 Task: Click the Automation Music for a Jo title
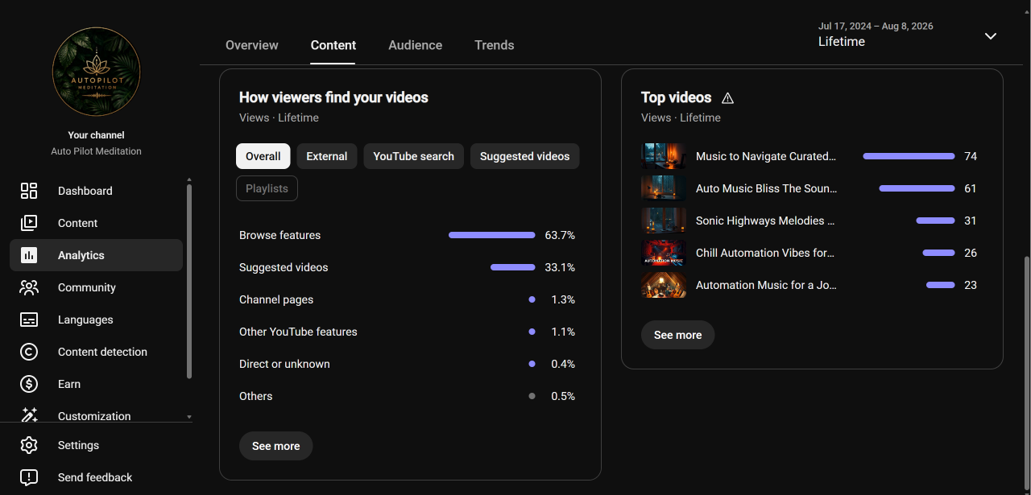[766, 285]
